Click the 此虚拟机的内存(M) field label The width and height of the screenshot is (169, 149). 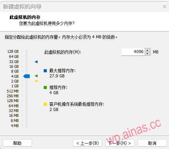pos(62,52)
